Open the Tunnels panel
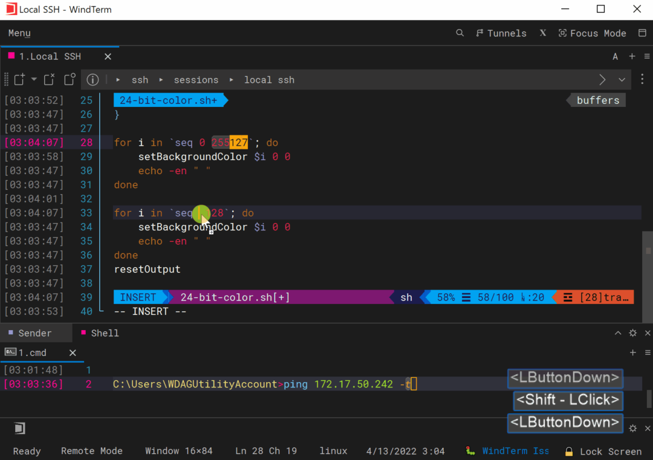Viewport: 653px width, 460px height. (501, 33)
